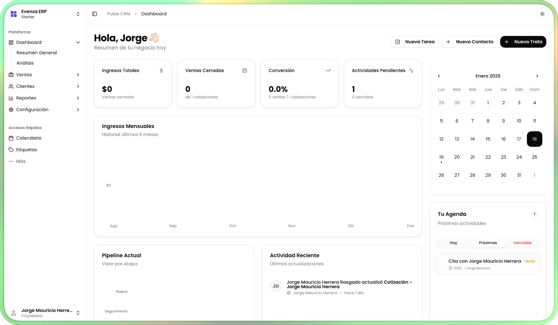This screenshot has height=325, width=558.
Task: Toggle the sidebar panel icon
Action: pyautogui.click(x=95, y=14)
